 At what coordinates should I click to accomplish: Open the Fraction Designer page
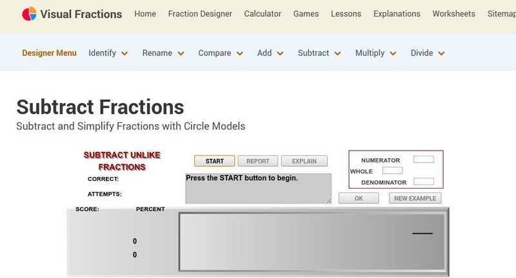(x=200, y=14)
